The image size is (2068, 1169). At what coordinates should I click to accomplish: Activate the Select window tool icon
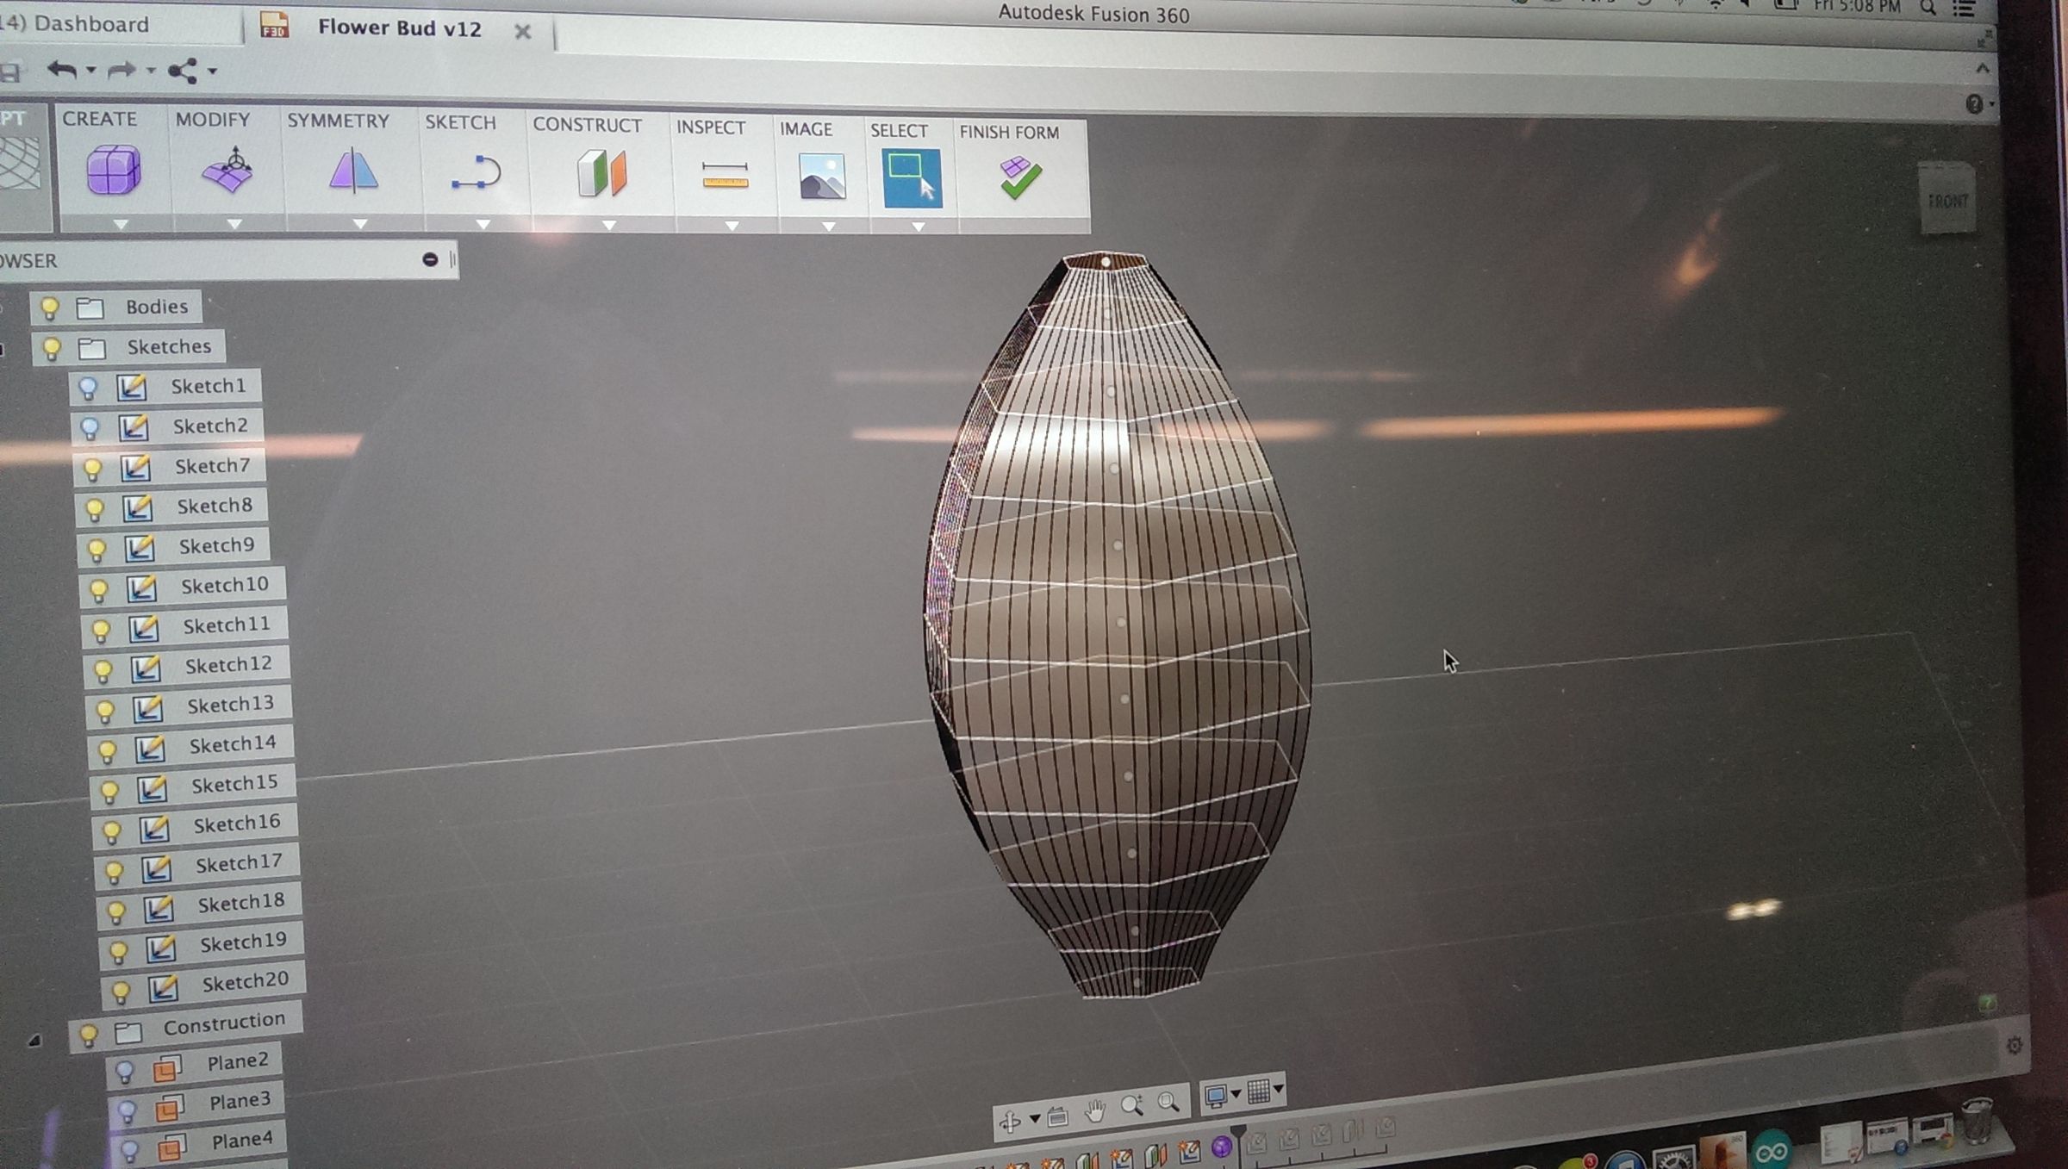pyautogui.click(x=912, y=179)
